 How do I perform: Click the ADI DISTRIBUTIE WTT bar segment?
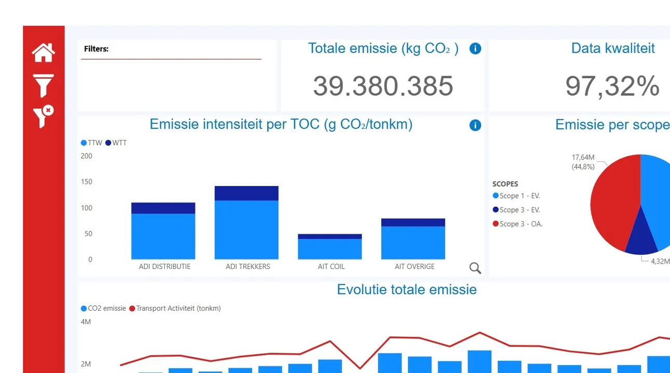(x=163, y=208)
